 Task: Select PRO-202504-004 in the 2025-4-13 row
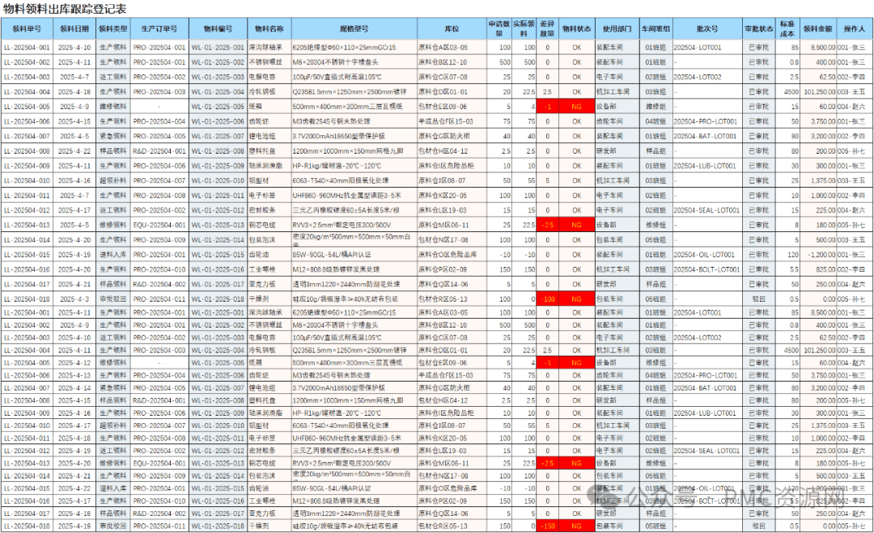pos(159,375)
